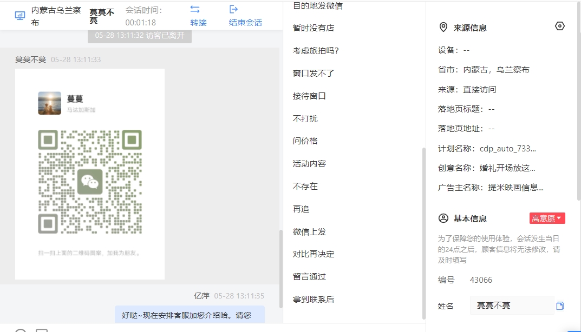Viewport: 581px width, 332px height.
Task: Select quick reply 窗口发不了
Action: [x=314, y=74]
